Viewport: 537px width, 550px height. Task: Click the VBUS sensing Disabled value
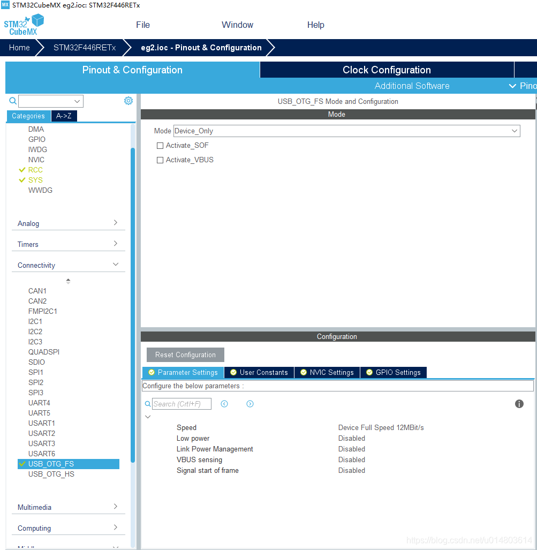pos(351,459)
